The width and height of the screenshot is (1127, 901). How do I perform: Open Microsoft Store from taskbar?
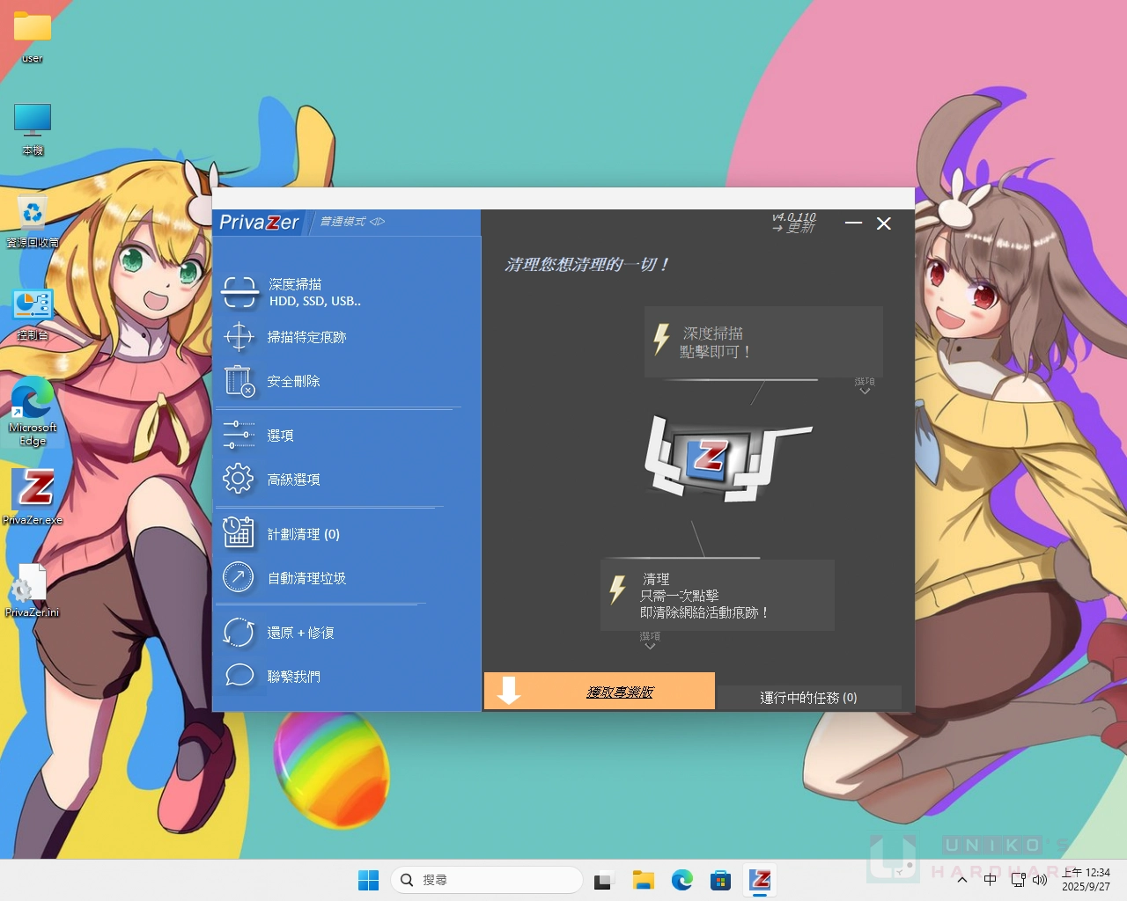(720, 880)
